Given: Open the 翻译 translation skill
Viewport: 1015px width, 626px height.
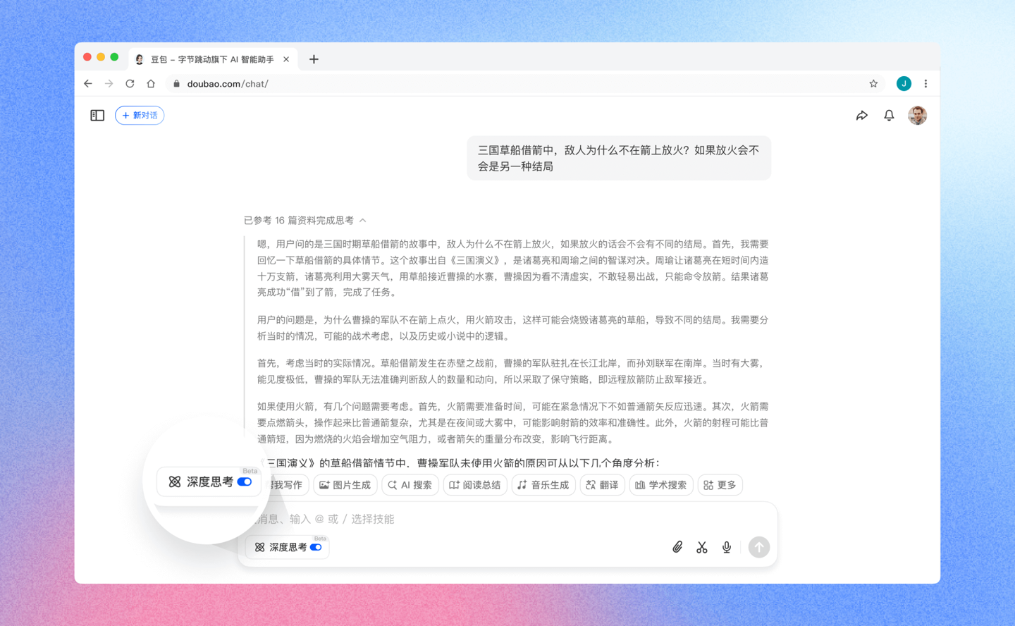Looking at the screenshot, I should point(602,484).
